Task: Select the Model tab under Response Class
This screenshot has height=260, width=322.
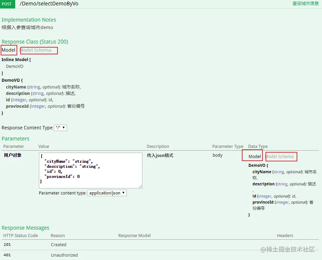Action: pos(8,50)
